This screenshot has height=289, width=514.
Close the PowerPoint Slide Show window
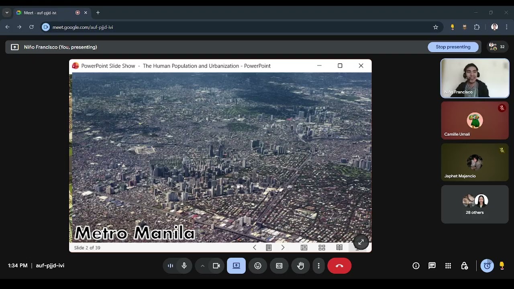click(361, 66)
